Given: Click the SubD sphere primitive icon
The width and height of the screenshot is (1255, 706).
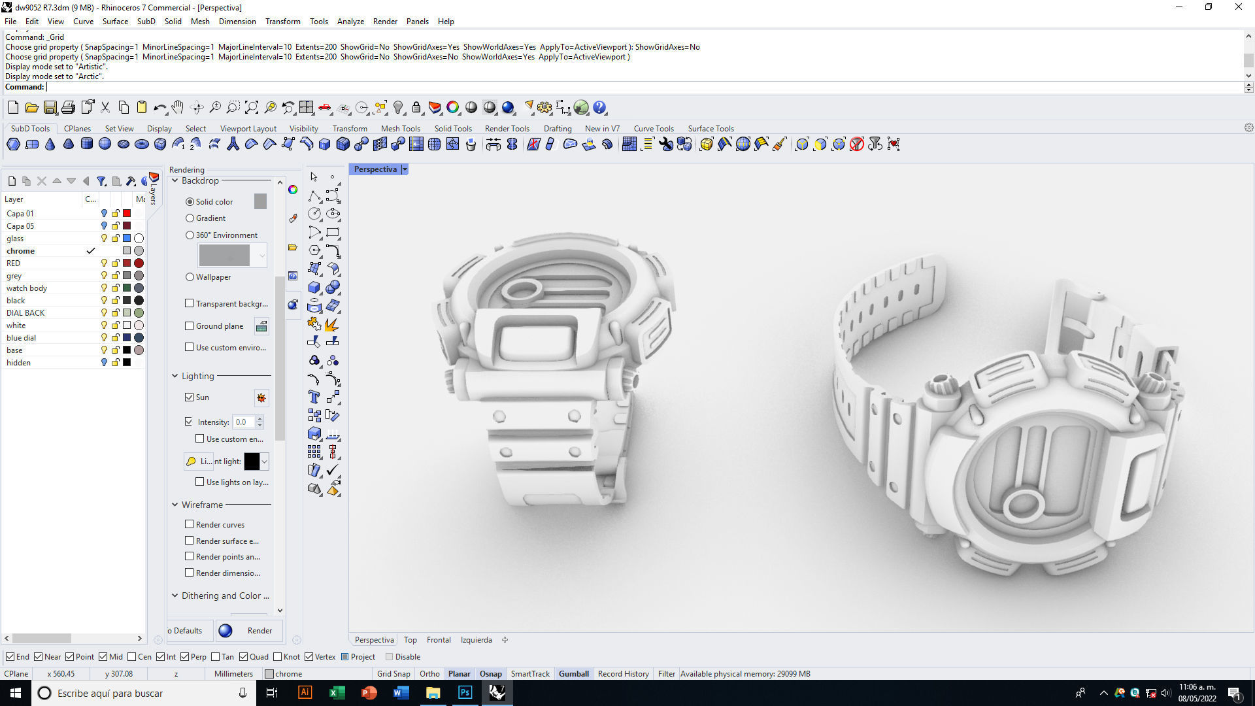Looking at the screenshot, I should 105,144.
